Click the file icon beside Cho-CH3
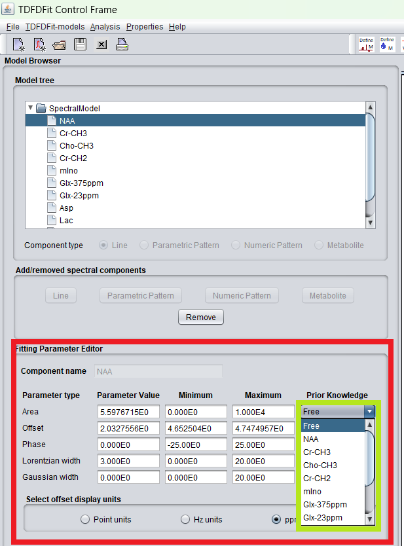This screenshot has height=546, width=404. (52, 145)
